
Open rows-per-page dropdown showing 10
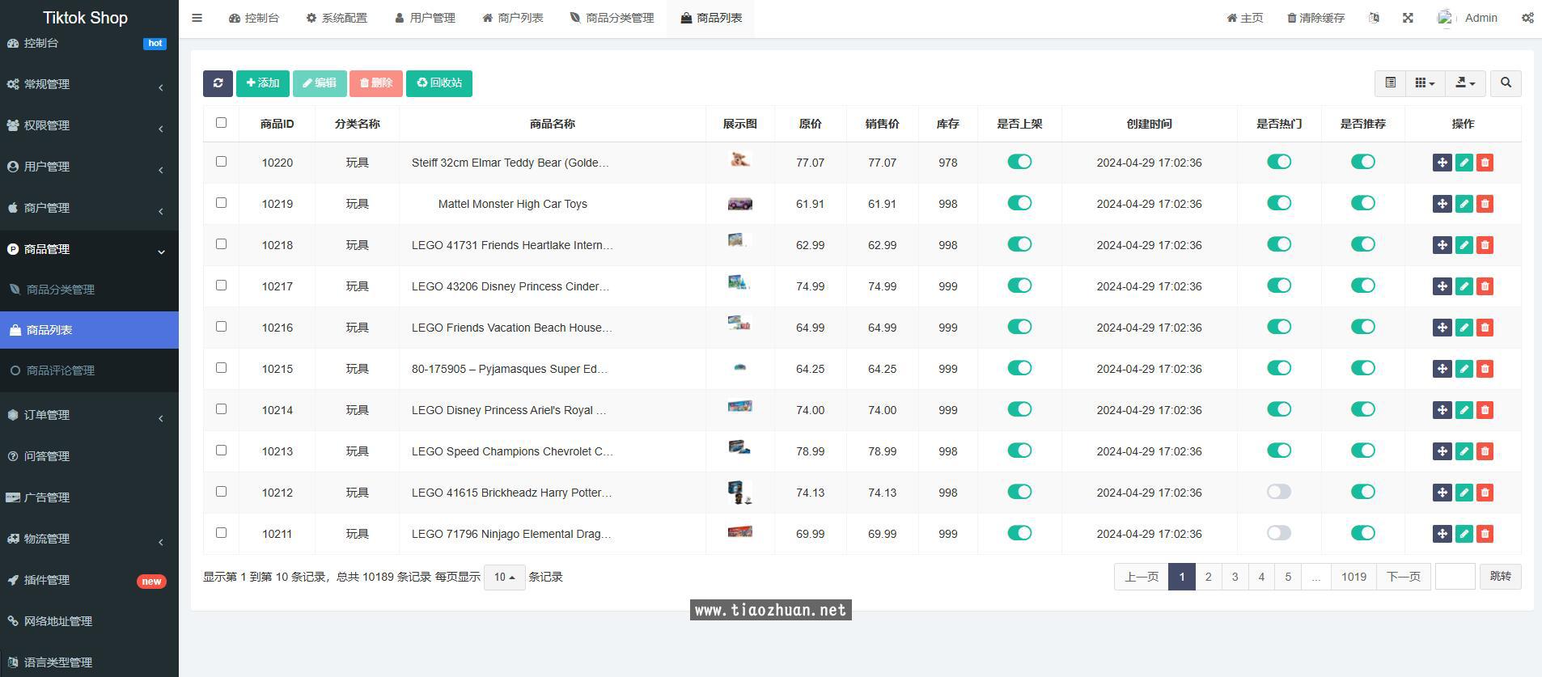coord(504,577)
